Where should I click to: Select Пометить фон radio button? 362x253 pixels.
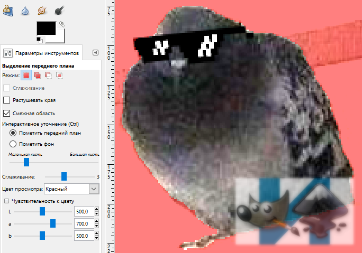13,144
